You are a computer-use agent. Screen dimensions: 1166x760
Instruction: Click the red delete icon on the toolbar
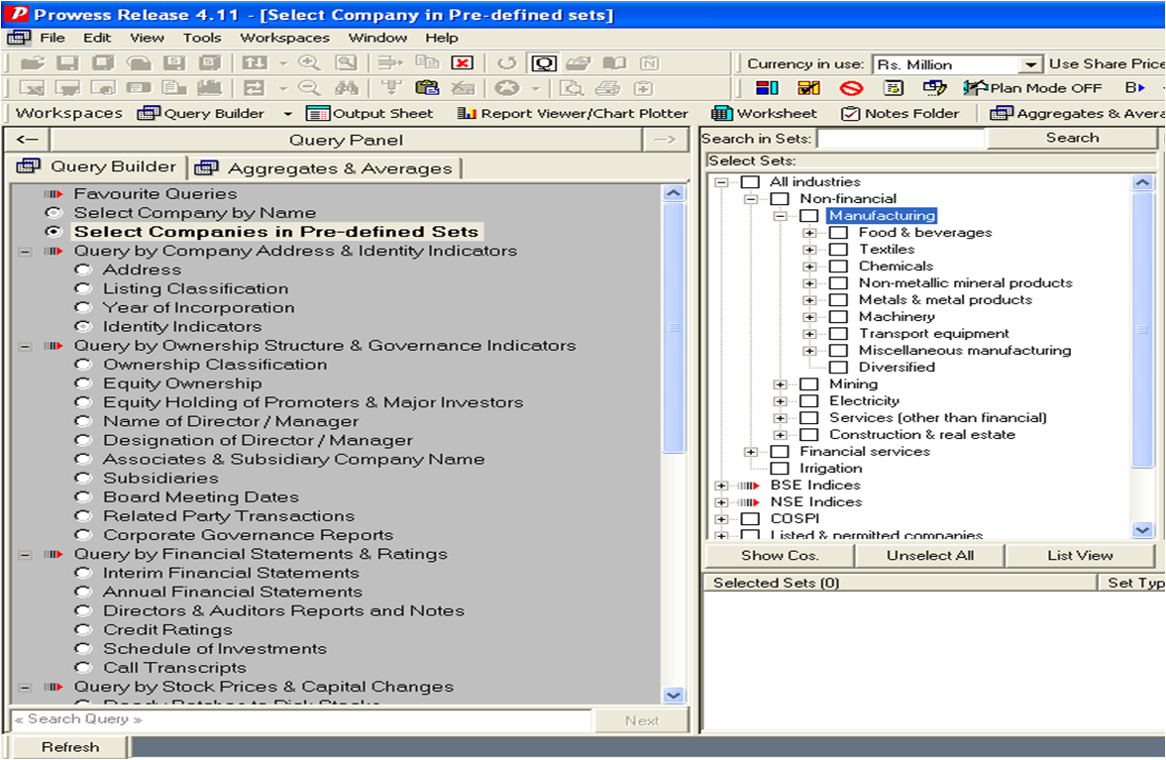464,61
